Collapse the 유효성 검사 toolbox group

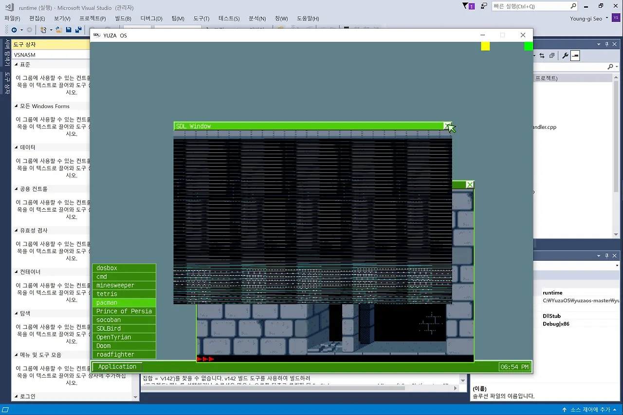point(16,230)
